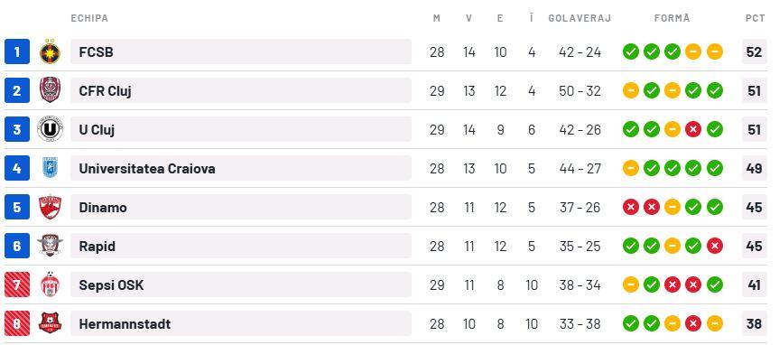The image size is (779, 345).
Task: Click the red position badge 7
Action: coord(17,284)
